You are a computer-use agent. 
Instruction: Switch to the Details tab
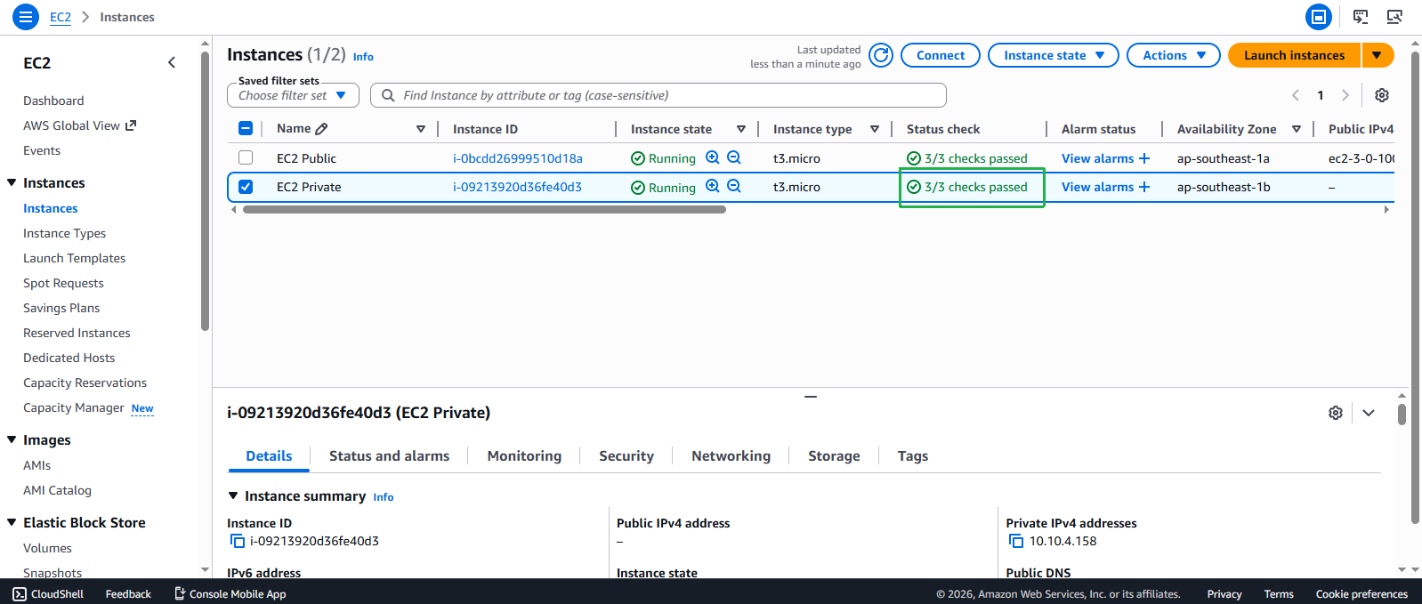[269, 455]
